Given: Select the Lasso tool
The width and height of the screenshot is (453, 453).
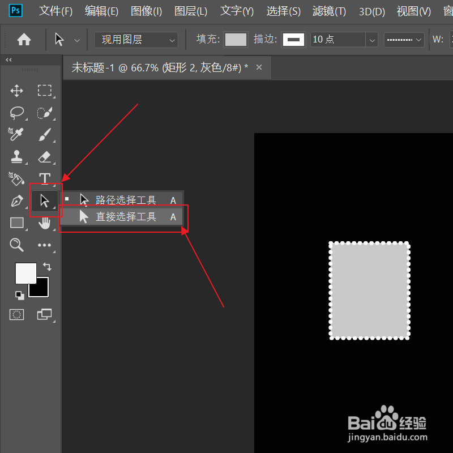Looking at the screenshot, I should coord(16,113).
